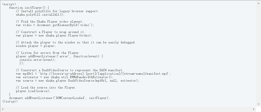The image size is (261, 112).
Task: Click the horizontal scrollbar left arrow
Action: tap(3, 109)
